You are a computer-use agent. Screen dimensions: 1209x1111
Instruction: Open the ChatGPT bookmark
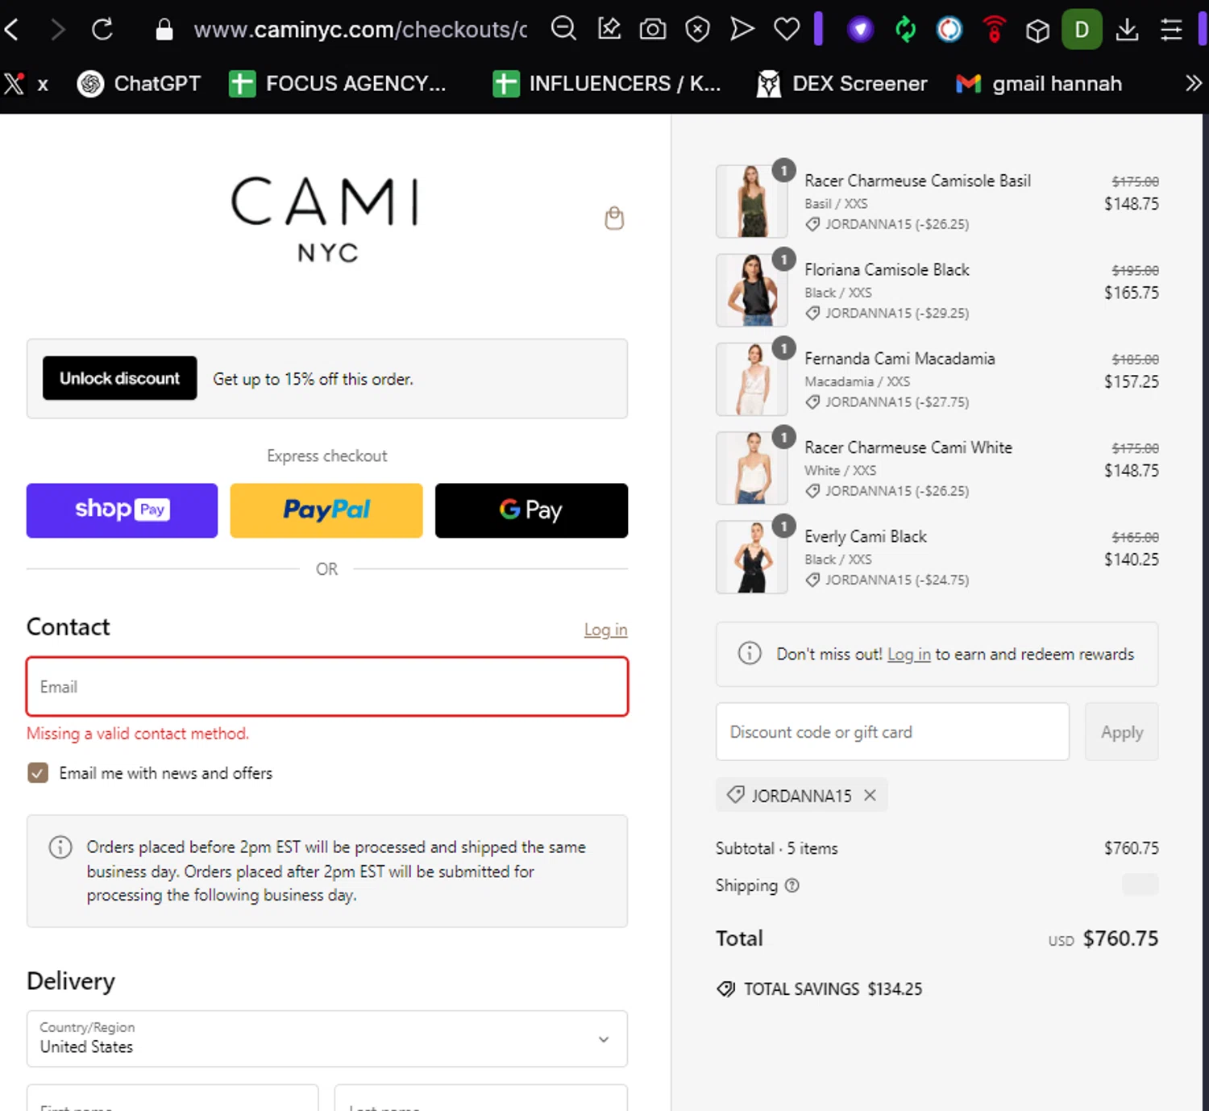click(x=139, y=84)
